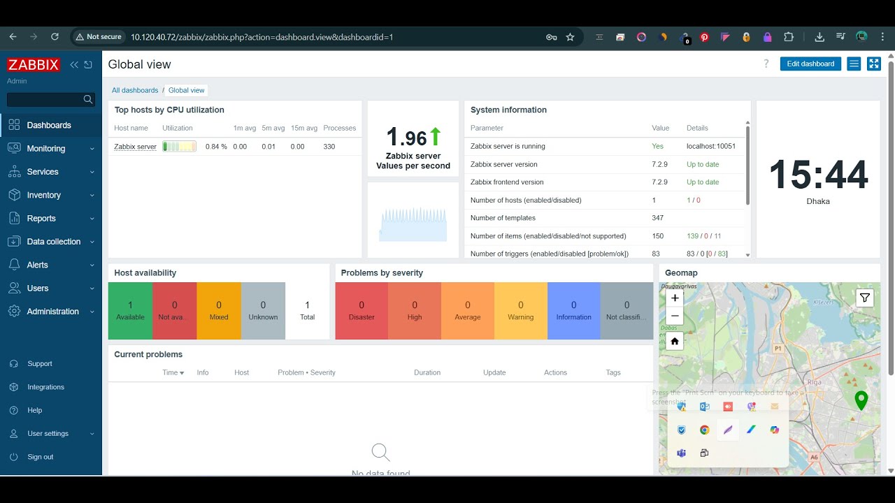
Task: Open the Pinterest browser extension
Action: click(x=705, y=37)
